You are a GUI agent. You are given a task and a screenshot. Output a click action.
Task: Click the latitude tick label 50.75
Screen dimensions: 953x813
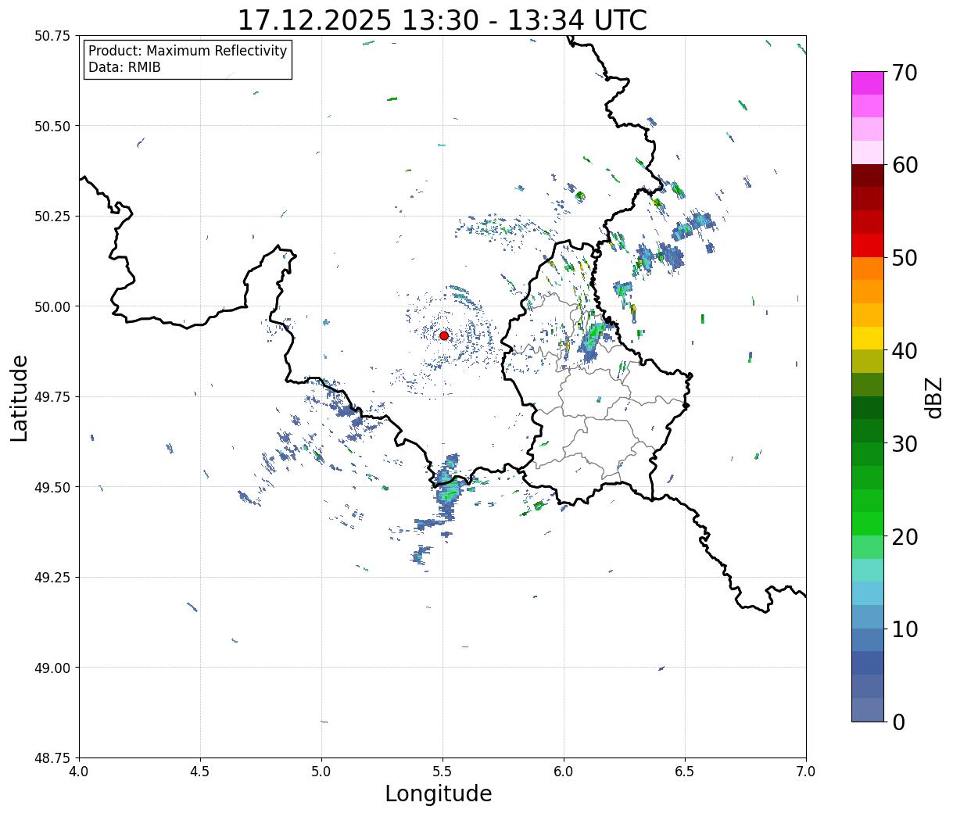52,36
